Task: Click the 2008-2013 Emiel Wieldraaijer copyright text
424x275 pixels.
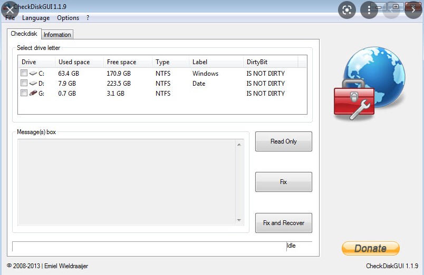Action: coord(47,266)
